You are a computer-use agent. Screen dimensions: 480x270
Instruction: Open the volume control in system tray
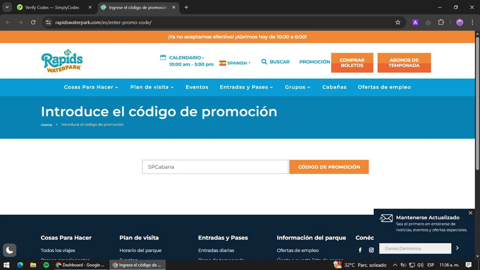(420, 265)
